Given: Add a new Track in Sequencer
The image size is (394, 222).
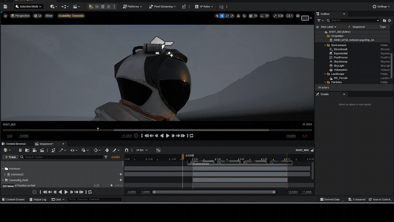Looking at the screenshot, I should pos(11,157).
